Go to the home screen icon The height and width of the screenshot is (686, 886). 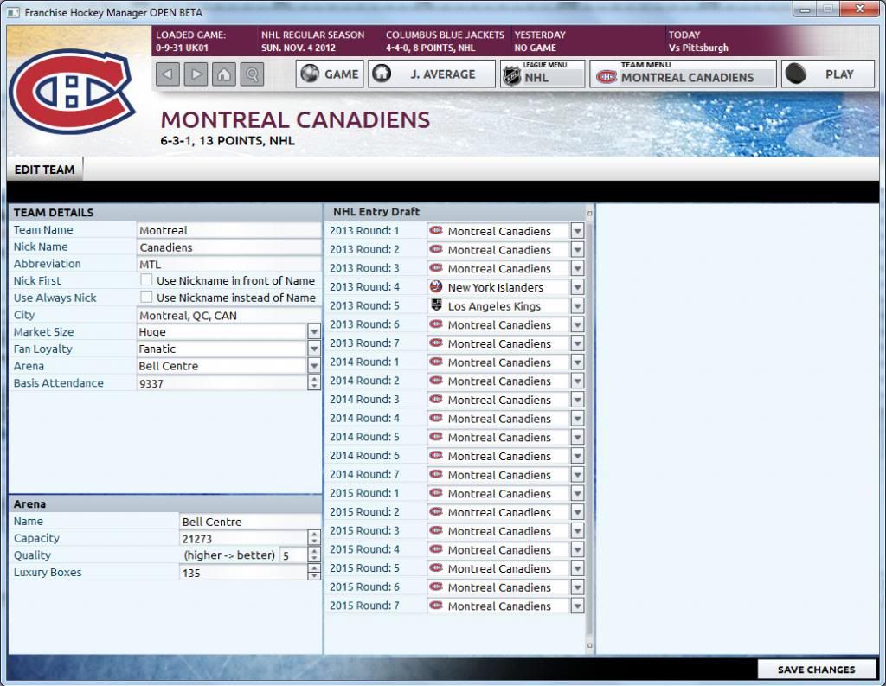pyautogui.click(x=224, y=74)
